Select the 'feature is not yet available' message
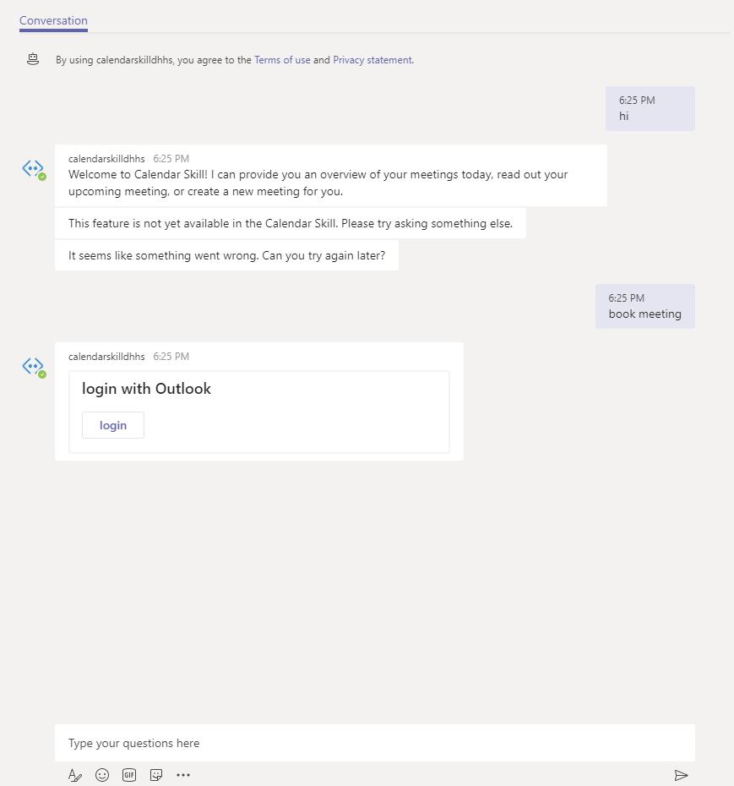 tap(291, 223)
